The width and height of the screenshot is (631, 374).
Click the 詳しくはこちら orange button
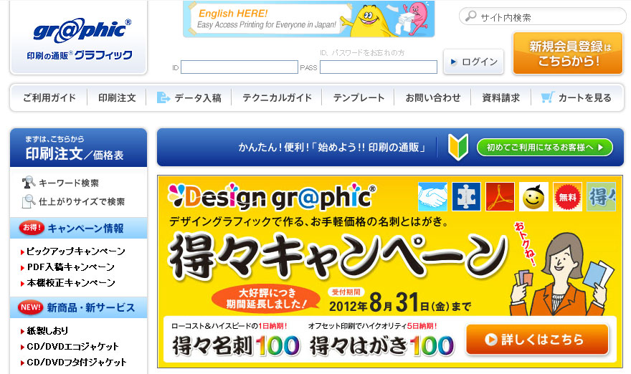pyautogui.click(x=537, y=340)
